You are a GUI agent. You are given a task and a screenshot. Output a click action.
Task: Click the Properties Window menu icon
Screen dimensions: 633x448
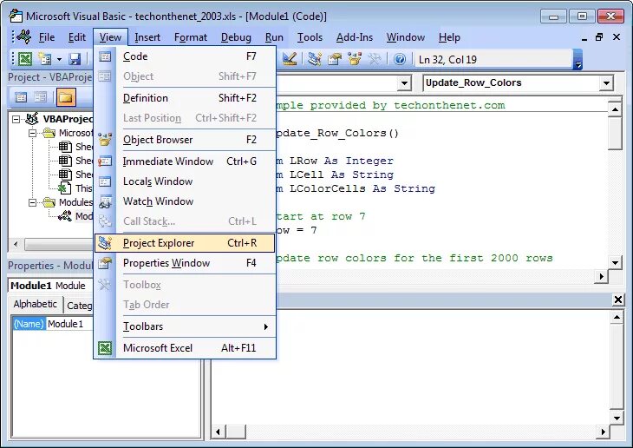105,263
